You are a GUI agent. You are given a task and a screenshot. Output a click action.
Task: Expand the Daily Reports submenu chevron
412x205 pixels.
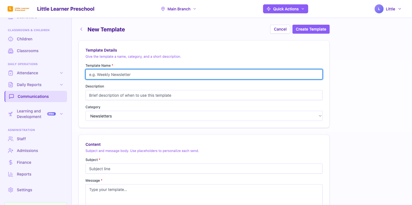coord(61,85)
